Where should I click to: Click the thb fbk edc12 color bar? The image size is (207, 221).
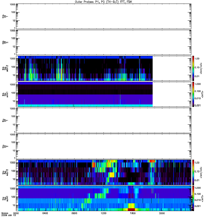(x=193, y=68)
